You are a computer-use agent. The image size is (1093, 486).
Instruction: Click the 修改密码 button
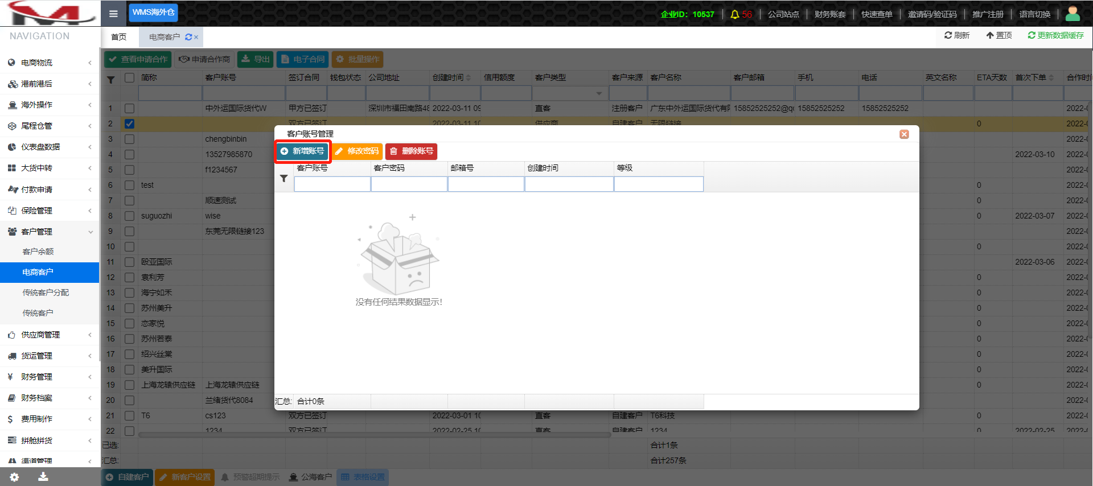357,151
